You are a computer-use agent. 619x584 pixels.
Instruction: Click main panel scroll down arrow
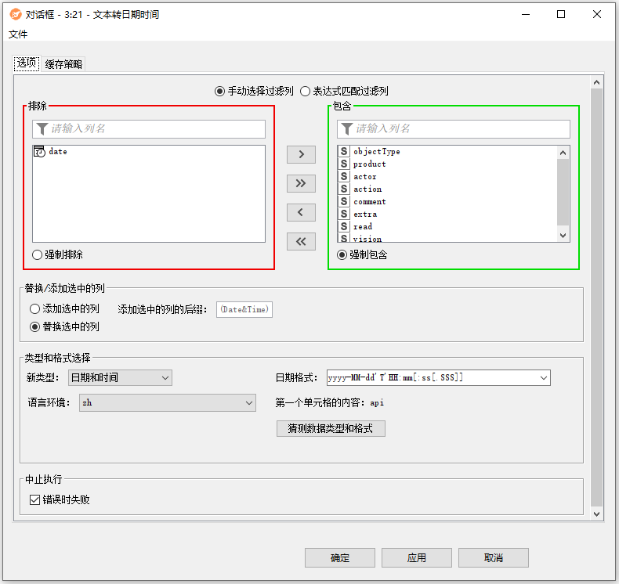point(596,514)
